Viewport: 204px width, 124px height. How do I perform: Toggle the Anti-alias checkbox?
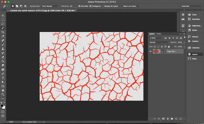79,6
